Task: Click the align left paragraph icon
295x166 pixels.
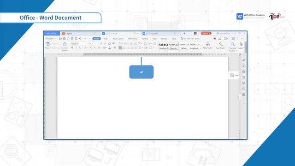Action: 120,48
